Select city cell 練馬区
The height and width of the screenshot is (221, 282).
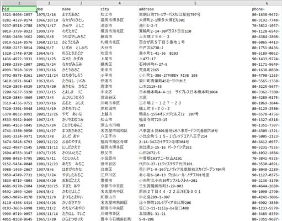pyautogui.click(x=119, y=64)
